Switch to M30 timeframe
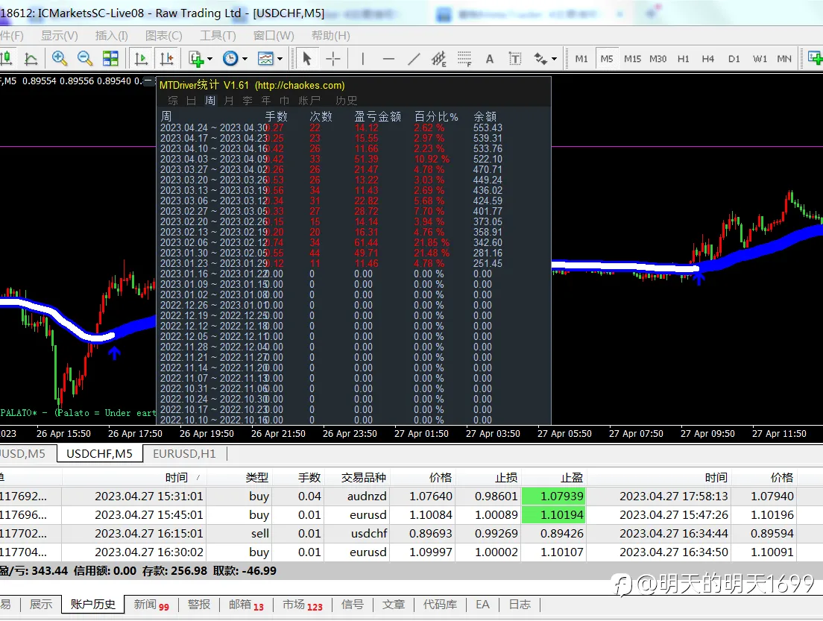This screenshot has width=823, height=621. point(658,59)
